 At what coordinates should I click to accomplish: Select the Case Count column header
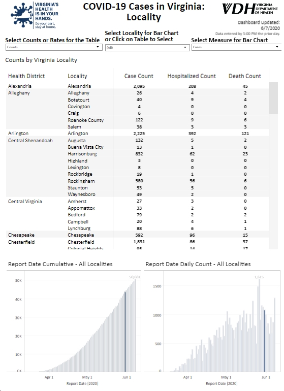[x=139, y=76]
